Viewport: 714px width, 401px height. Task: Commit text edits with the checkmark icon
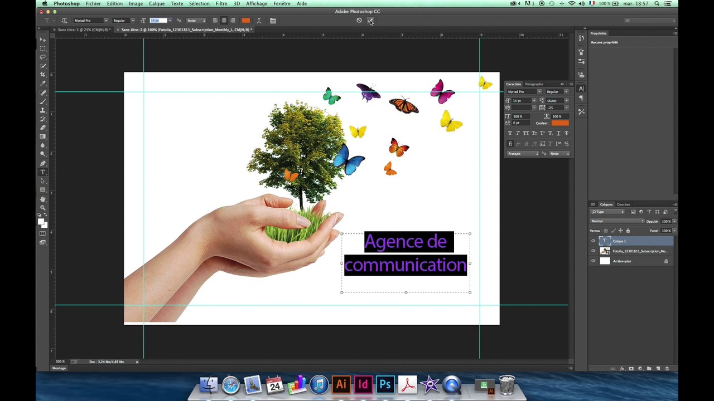click(370, 21)
